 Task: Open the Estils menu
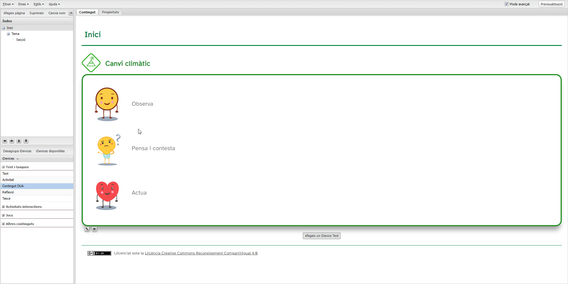[38, 4]
